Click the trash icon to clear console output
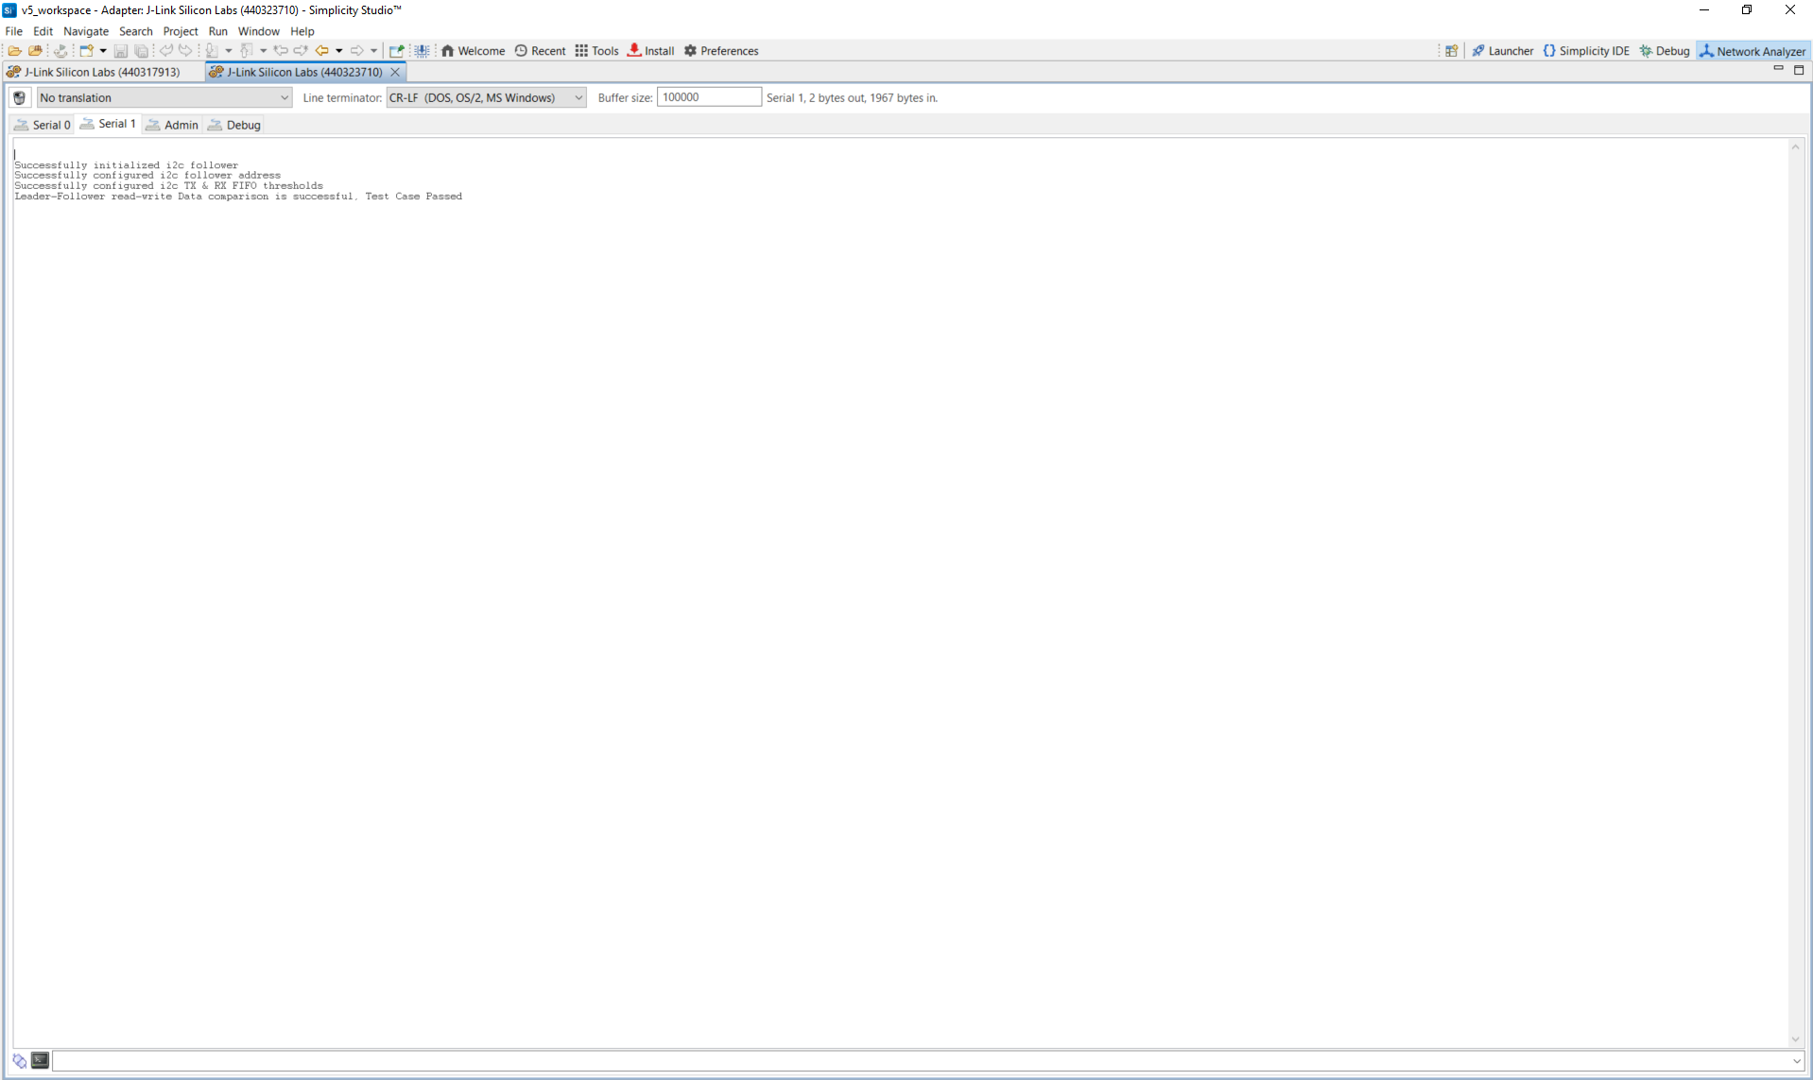Image resolution: width=1813 pixels, height=1080 pixels. pyautogui.click(x=19, y=97)
